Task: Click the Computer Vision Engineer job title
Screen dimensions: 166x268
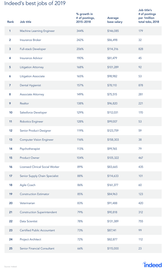Action: [x=37, y=140]
